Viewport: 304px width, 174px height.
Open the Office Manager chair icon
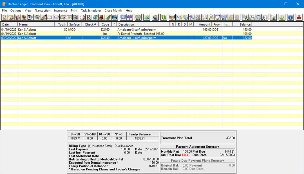click(24, 17)
